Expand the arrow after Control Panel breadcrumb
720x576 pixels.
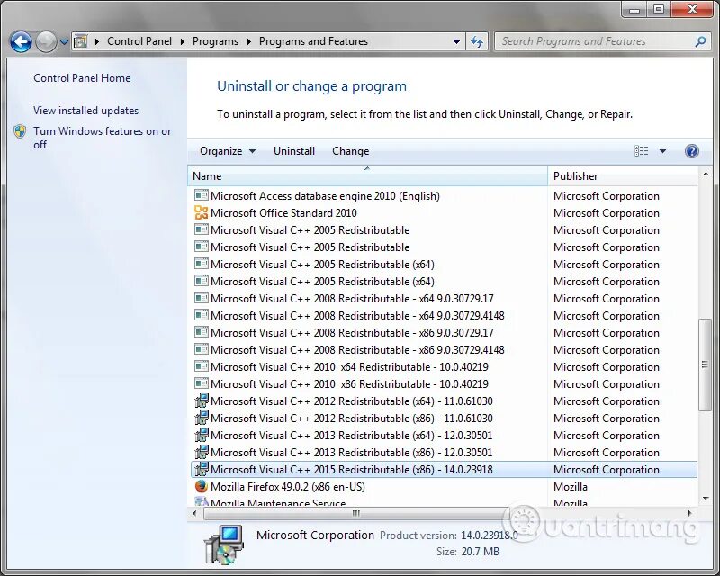pyautogui.click(x=183, y=41)
